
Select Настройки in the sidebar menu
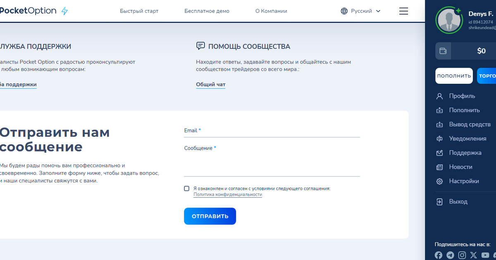[464, 181]
